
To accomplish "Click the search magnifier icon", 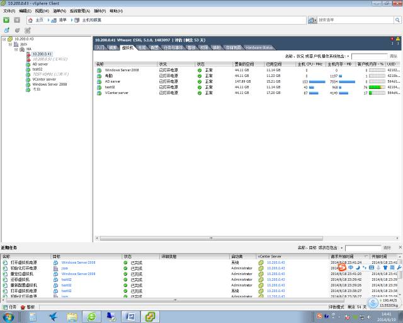I will click(397, 20).
